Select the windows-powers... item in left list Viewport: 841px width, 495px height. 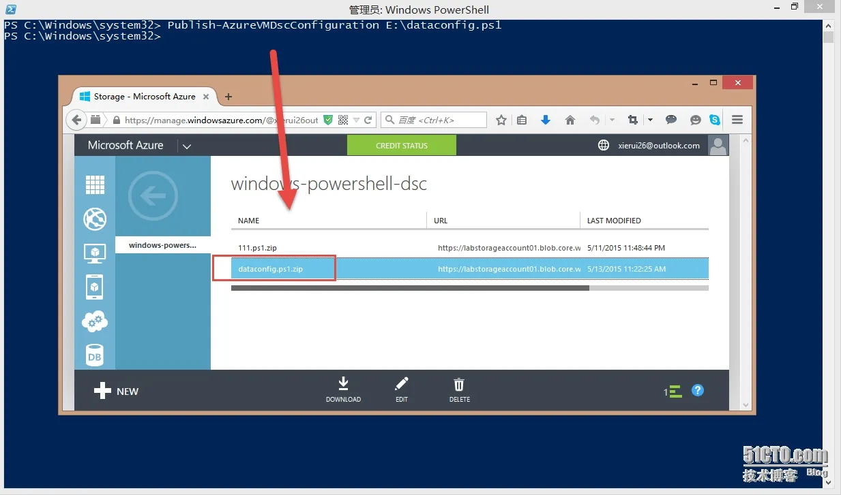[163, 245]
